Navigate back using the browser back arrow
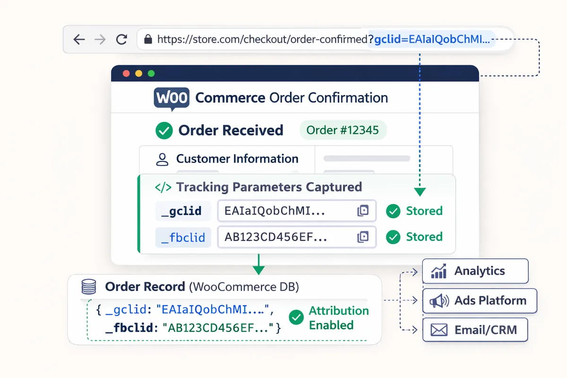The height and width of the screenshot is (378, 567). pyautogui.click(x=79, y=39)
